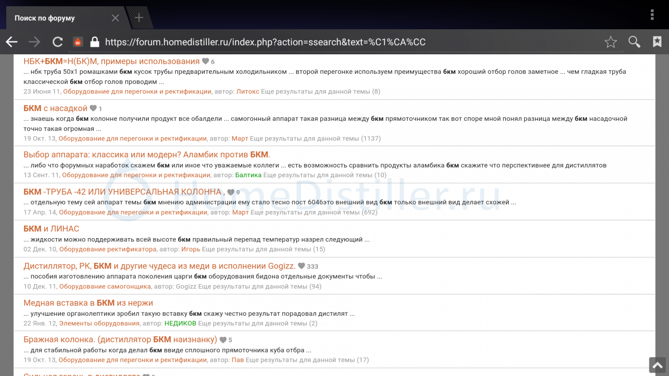The width and height of the screenshot is (669, 376).
Task: Open a new tab with plus button
Action: click(x=139, y=18)
